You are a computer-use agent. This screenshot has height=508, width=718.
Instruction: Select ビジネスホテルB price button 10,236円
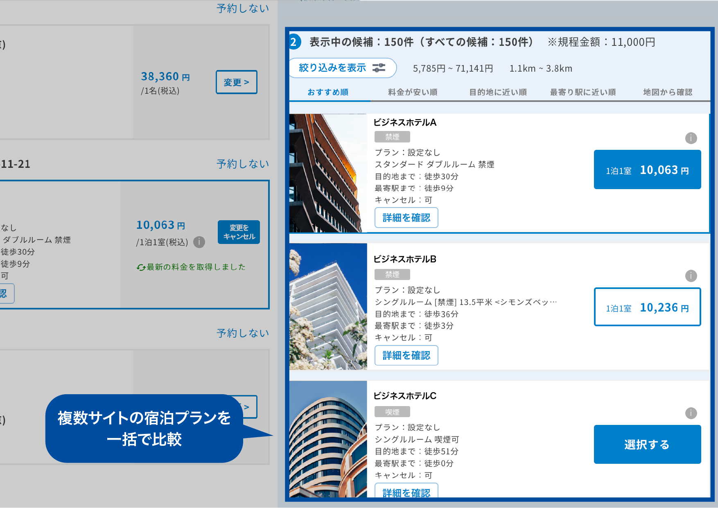tap(647, 307)
